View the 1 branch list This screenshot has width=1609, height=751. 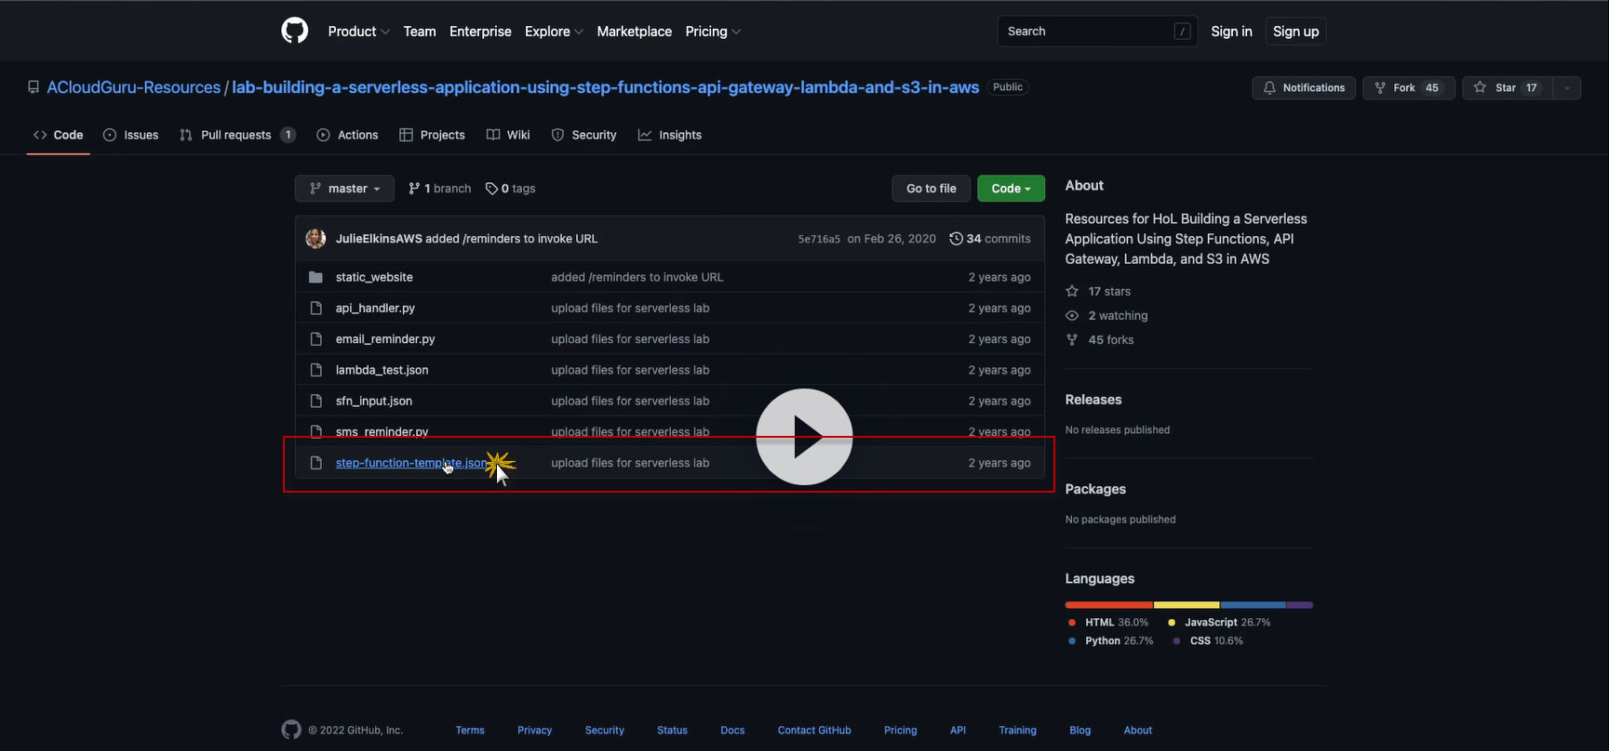(439, 189)
